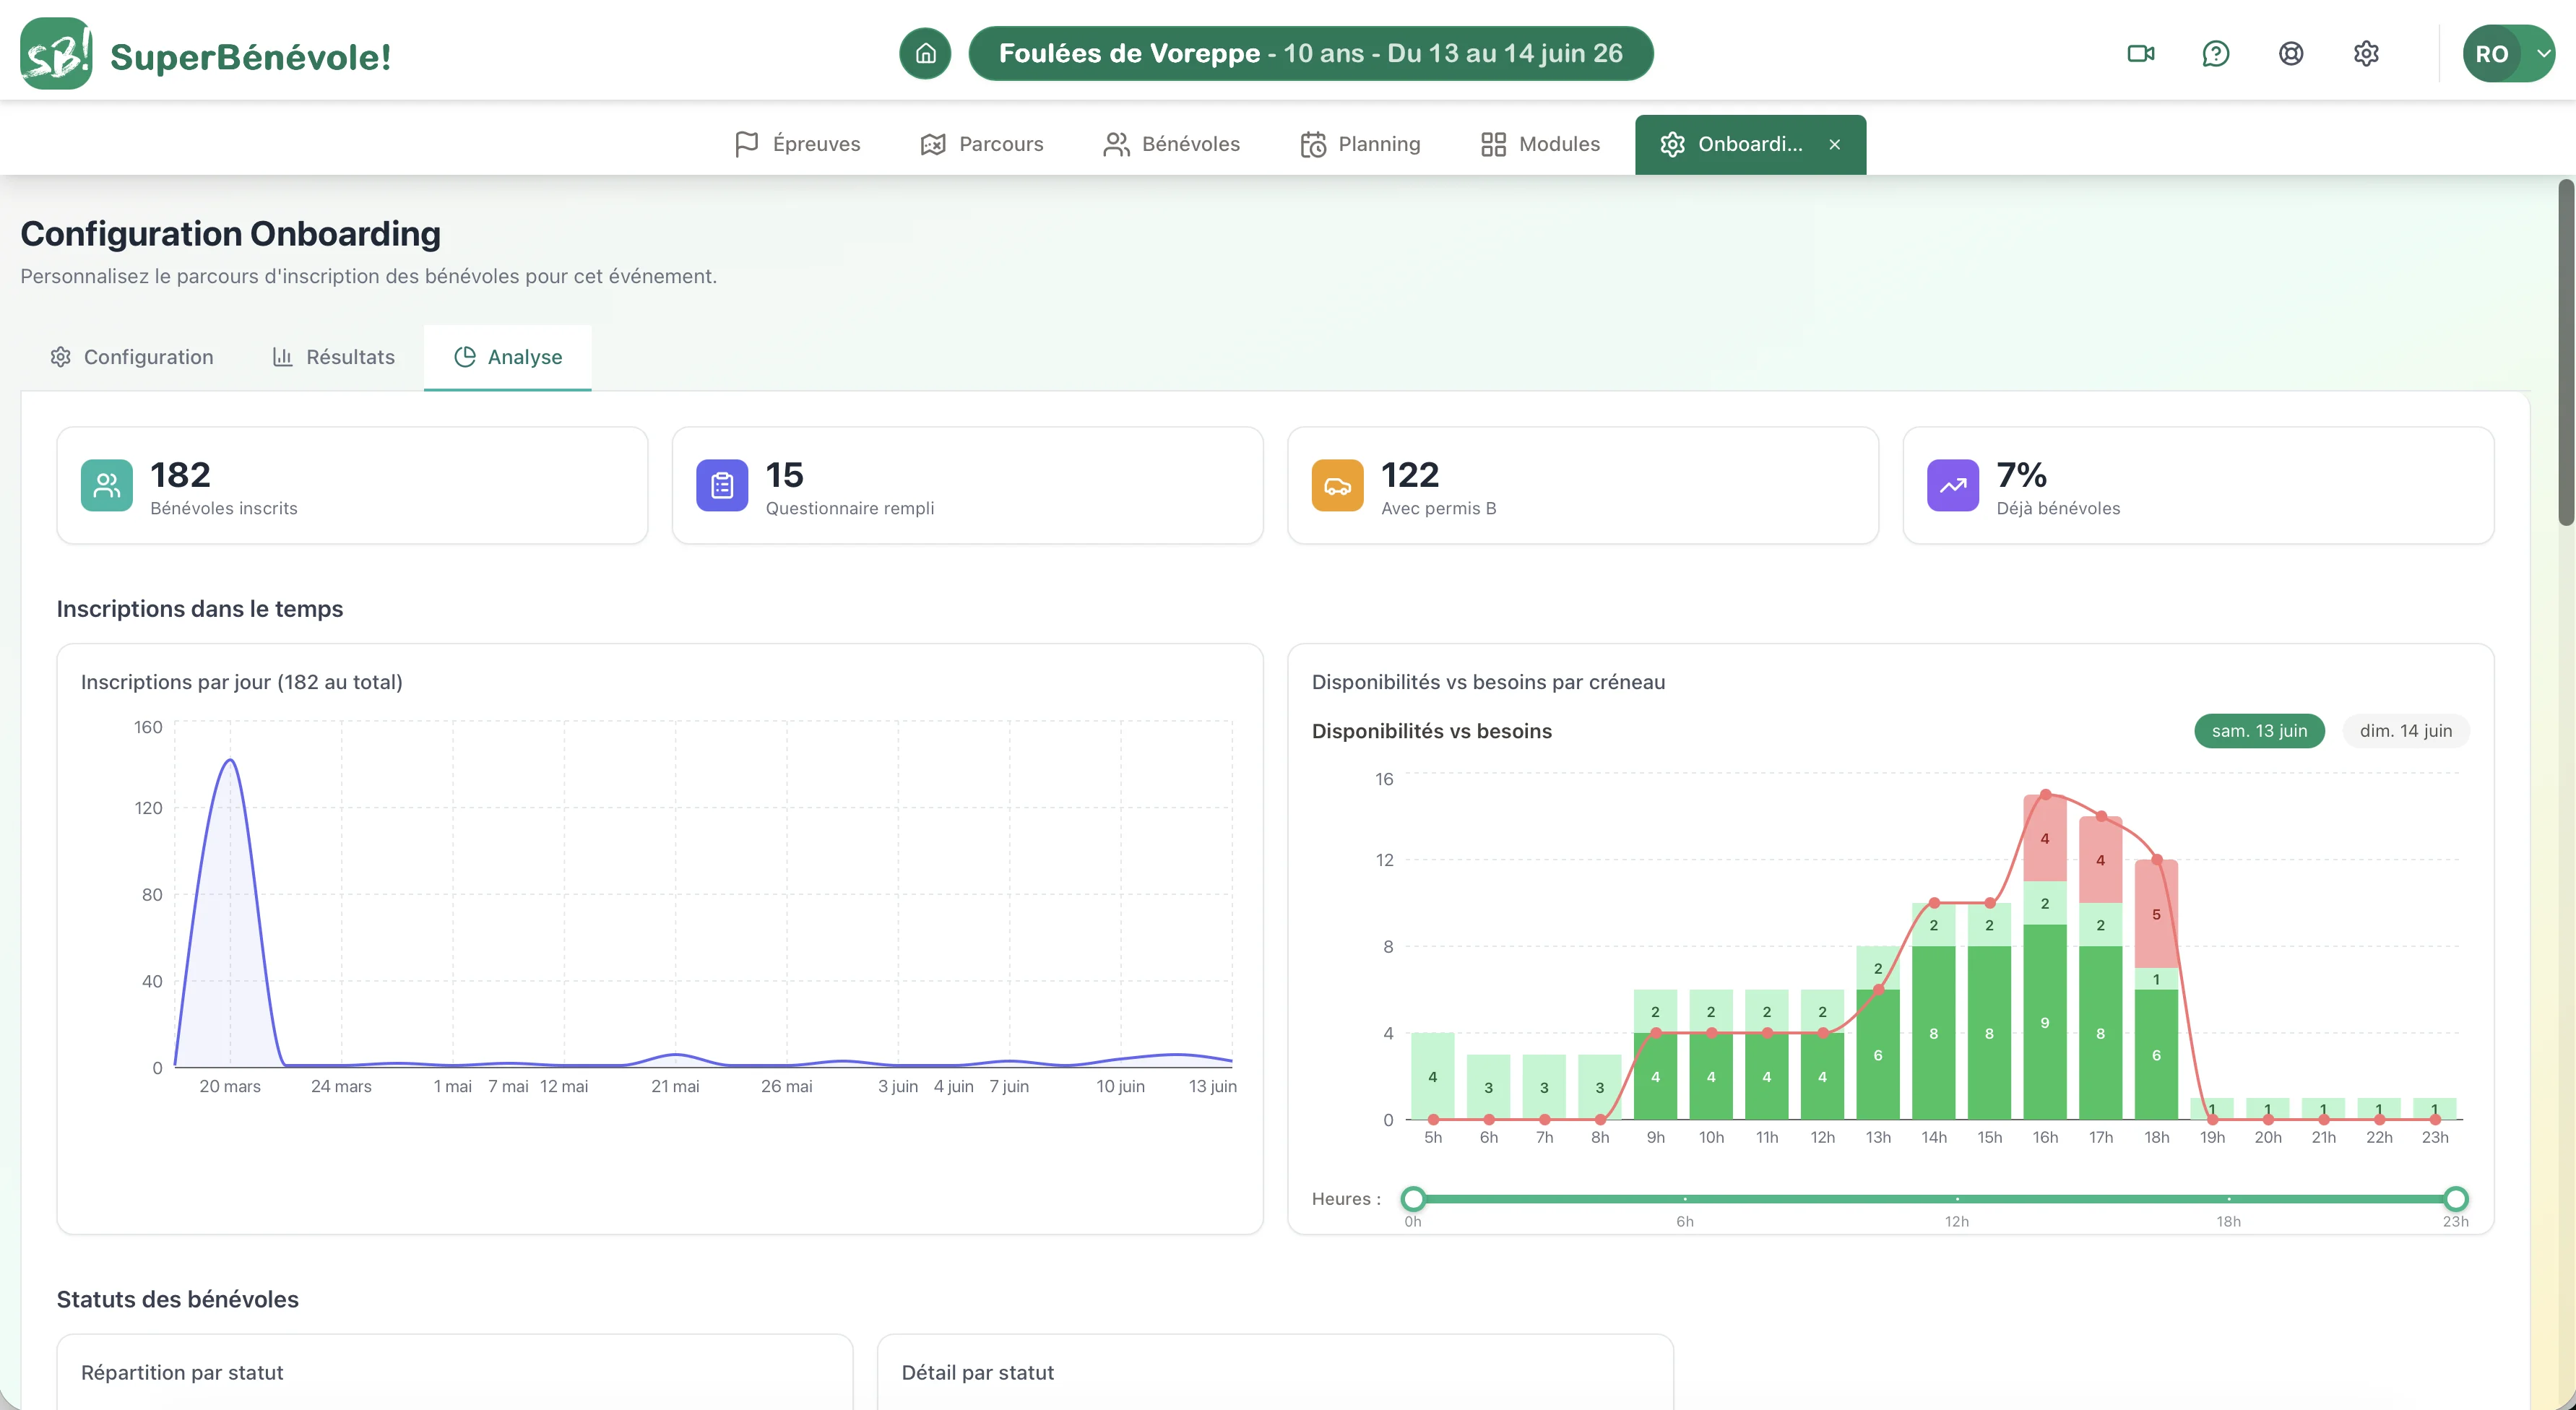Open the help question bubble icon
Viewport: 2576px width, 1410px height.
2216,53
